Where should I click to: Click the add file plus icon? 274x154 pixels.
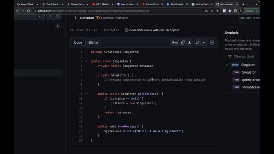pos(51,16)
